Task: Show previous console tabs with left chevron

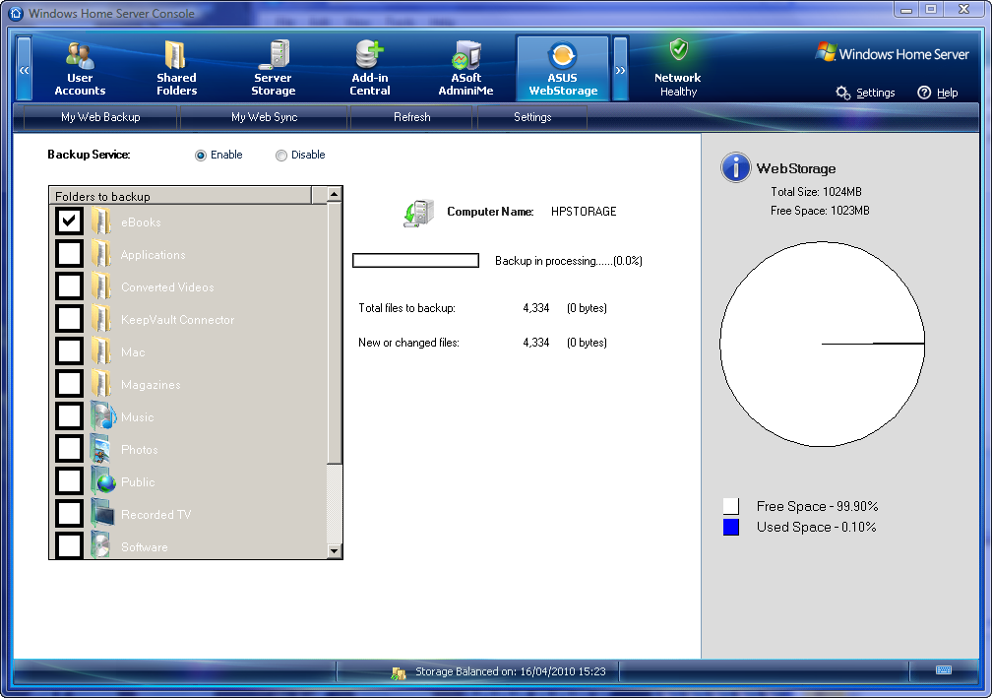Action: (x=24, y=68)
